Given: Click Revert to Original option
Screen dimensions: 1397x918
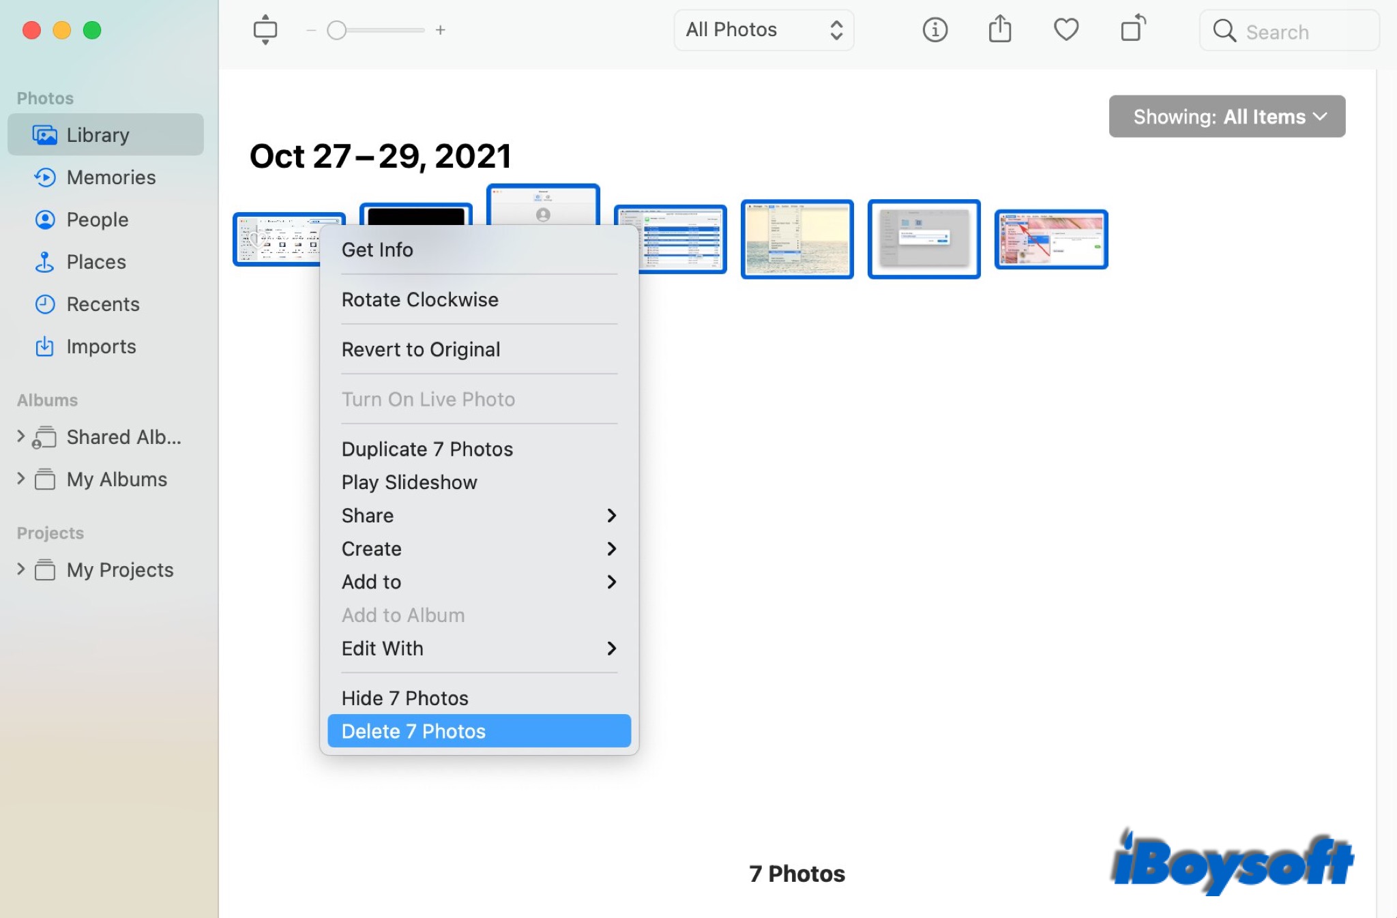Looking at the screenshot, I should tap(421, 349).
